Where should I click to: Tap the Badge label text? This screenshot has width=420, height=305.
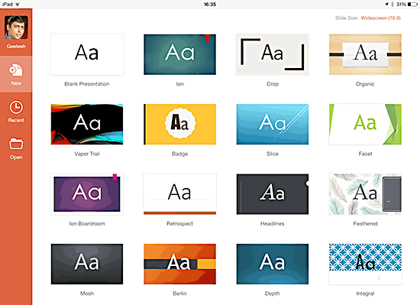(x=179, y=154)
